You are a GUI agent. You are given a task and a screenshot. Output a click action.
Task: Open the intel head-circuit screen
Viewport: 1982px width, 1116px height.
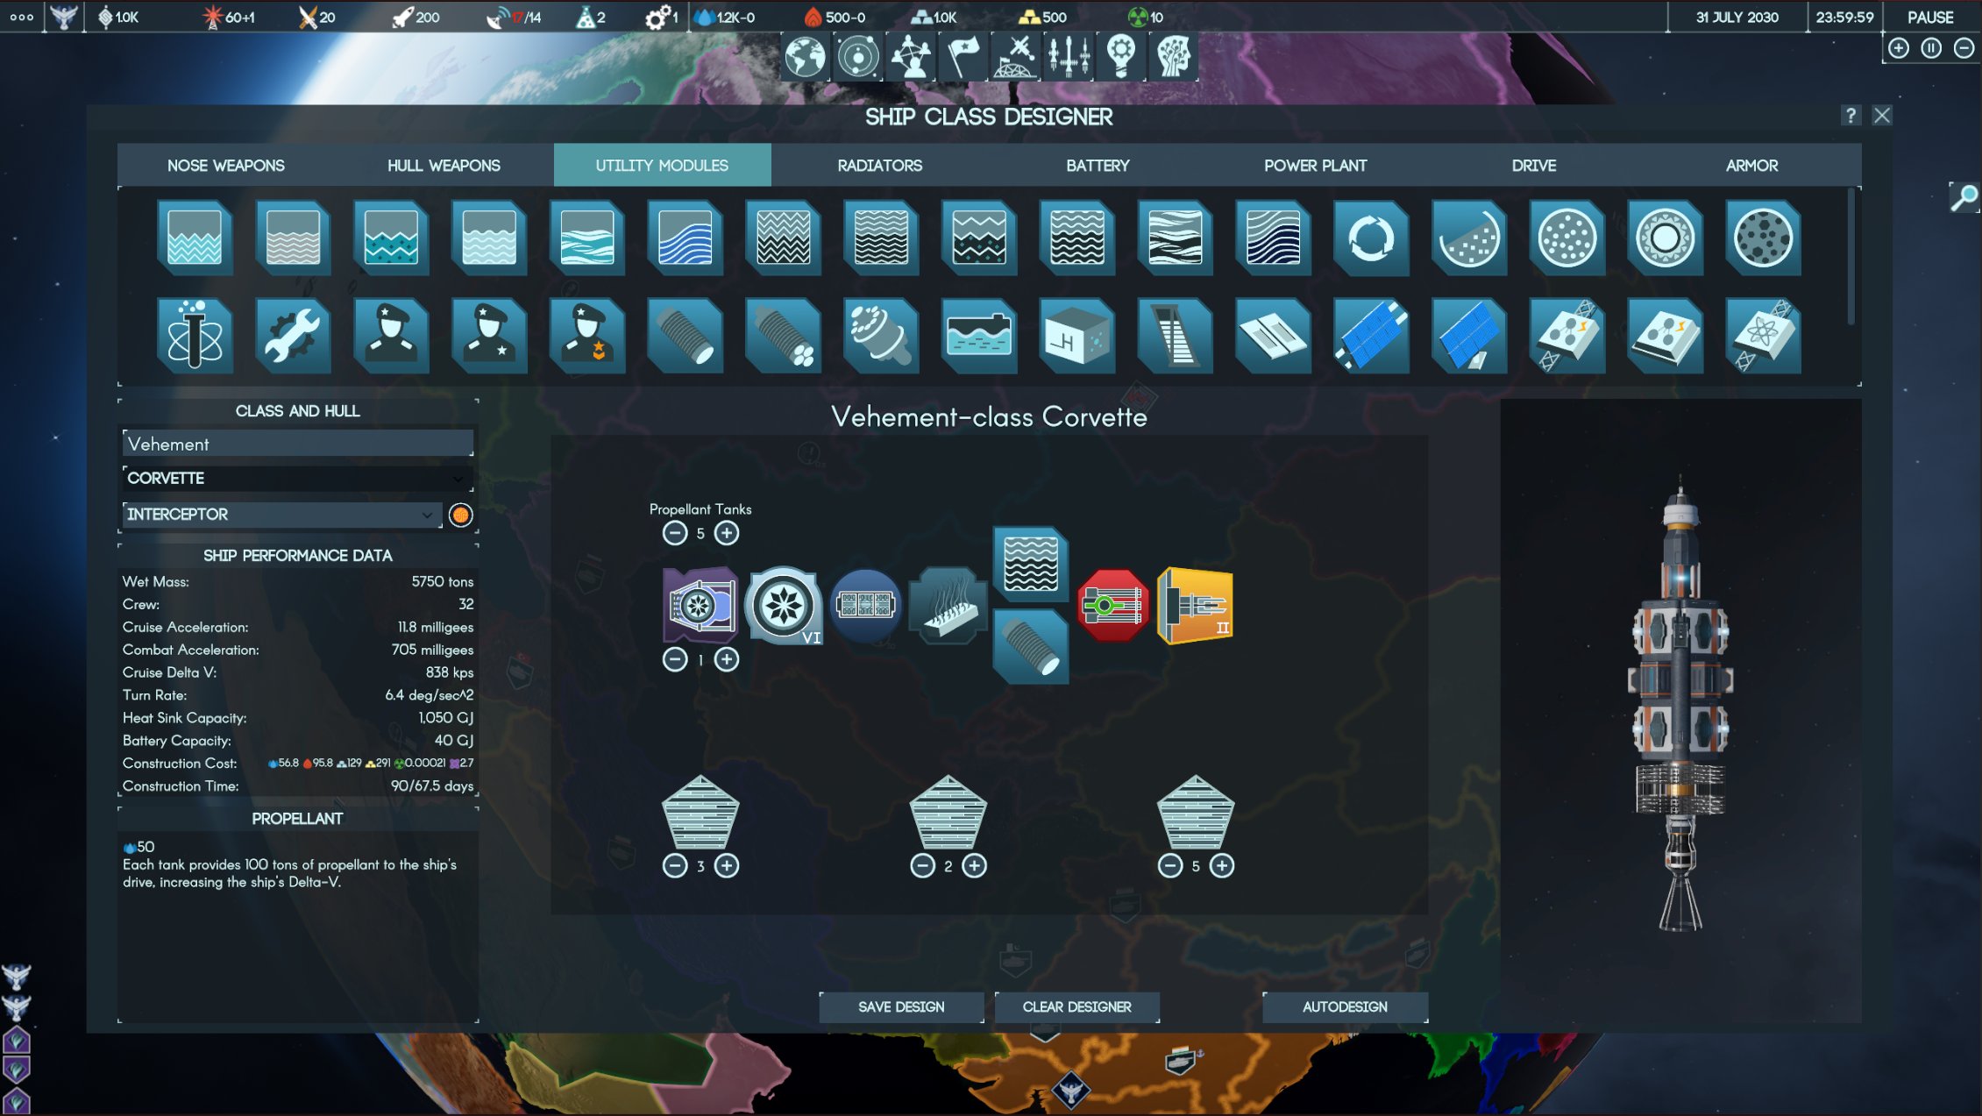click(1173, 58)
